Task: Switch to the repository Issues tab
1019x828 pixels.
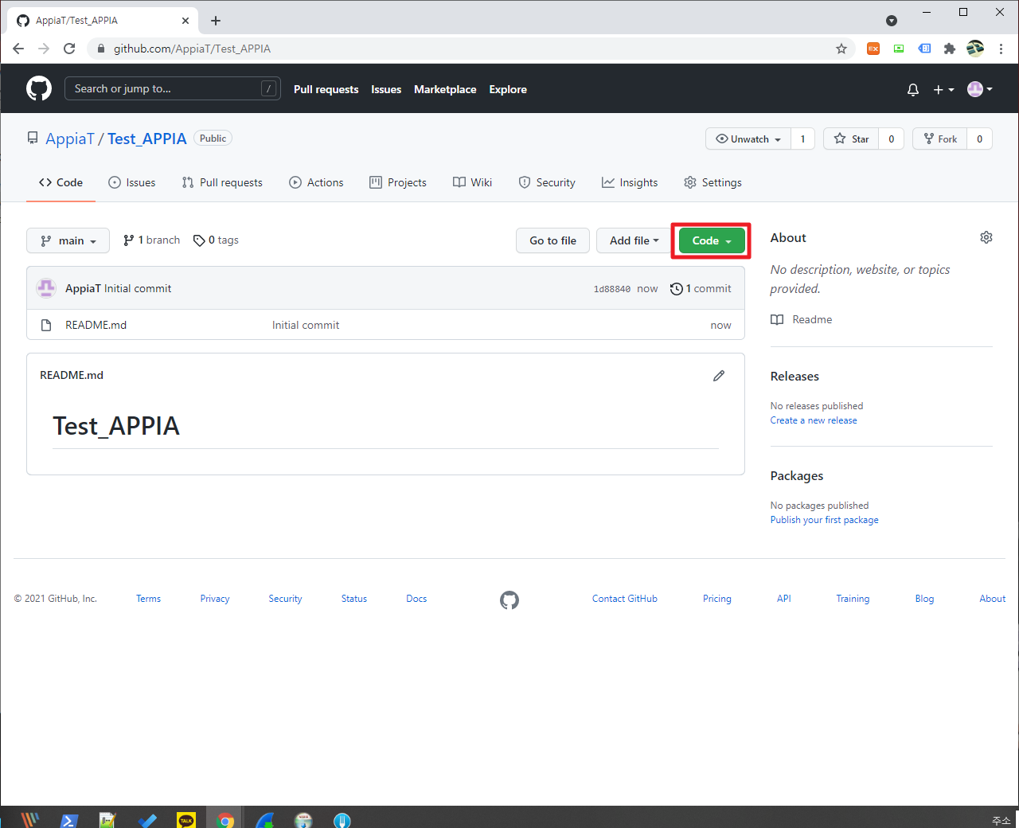Action: (132, 182)
